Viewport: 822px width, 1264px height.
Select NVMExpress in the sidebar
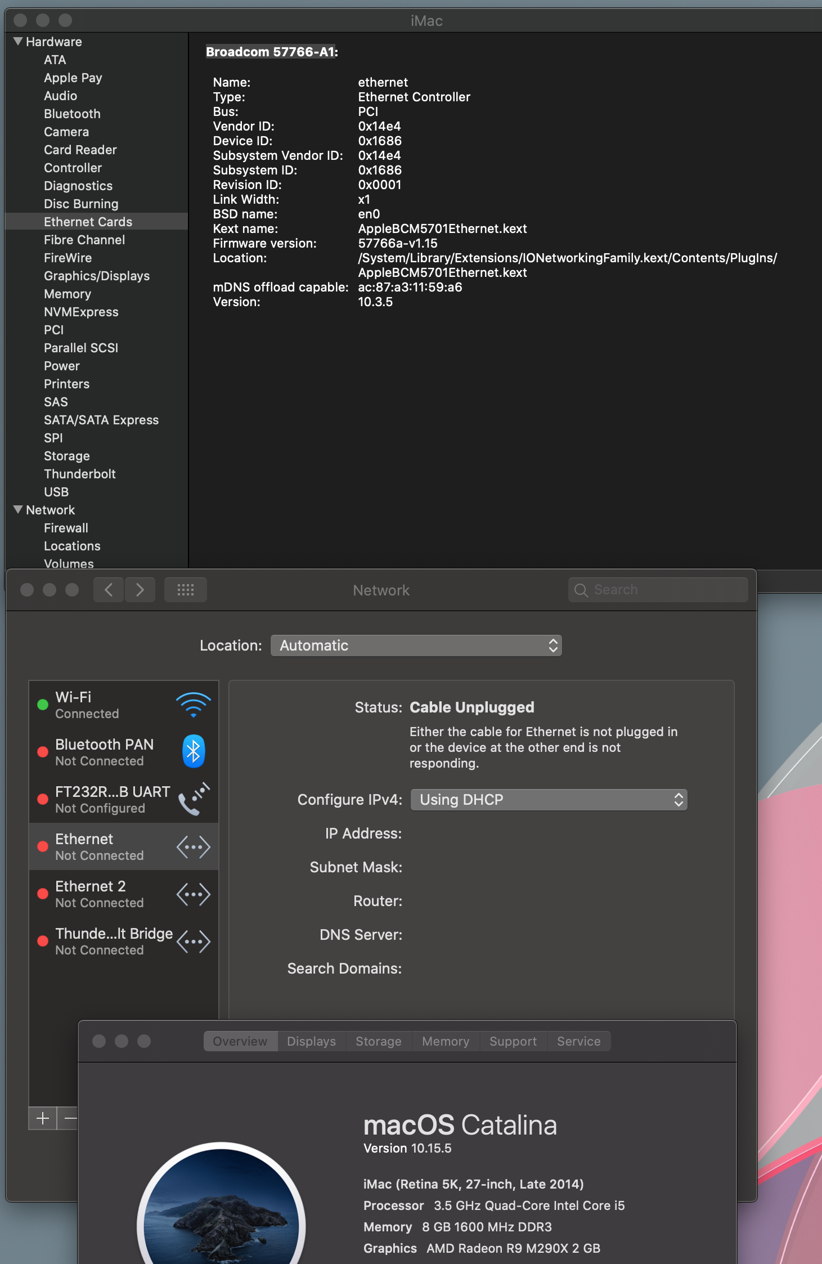[97, 312]
